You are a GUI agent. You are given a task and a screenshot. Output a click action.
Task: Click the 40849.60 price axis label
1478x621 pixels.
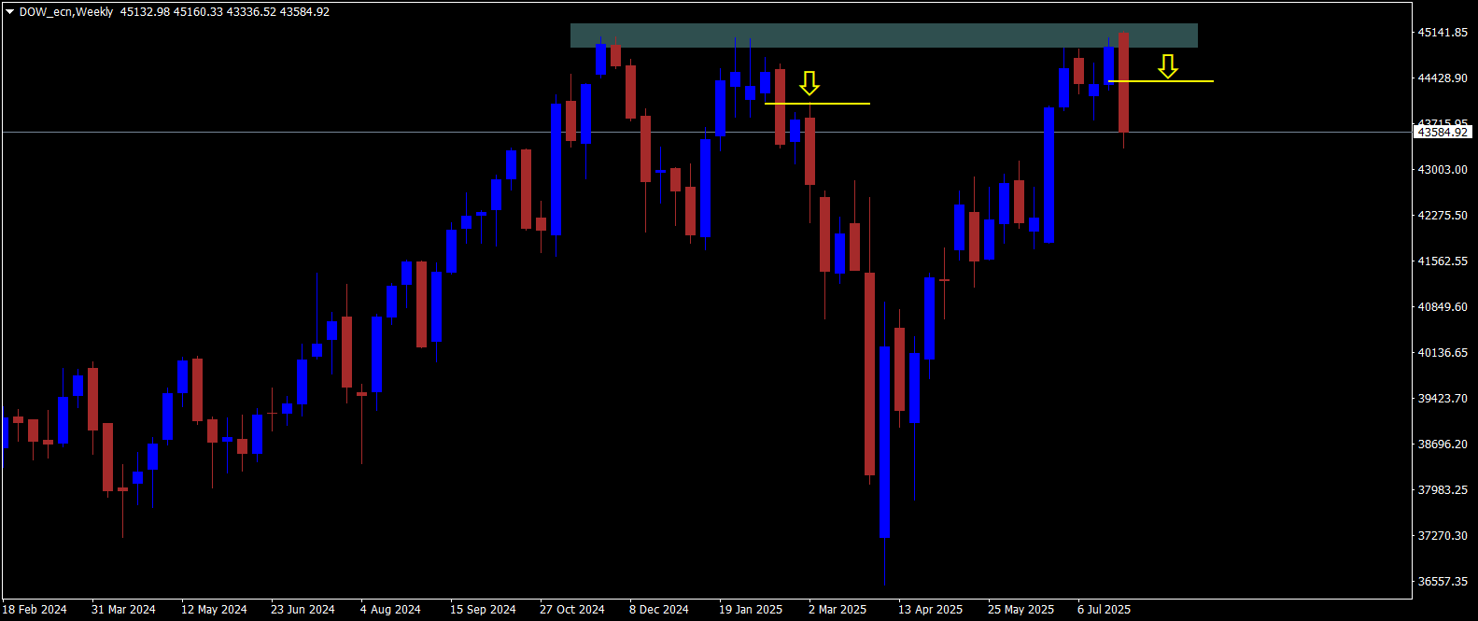click(1443, 307)
